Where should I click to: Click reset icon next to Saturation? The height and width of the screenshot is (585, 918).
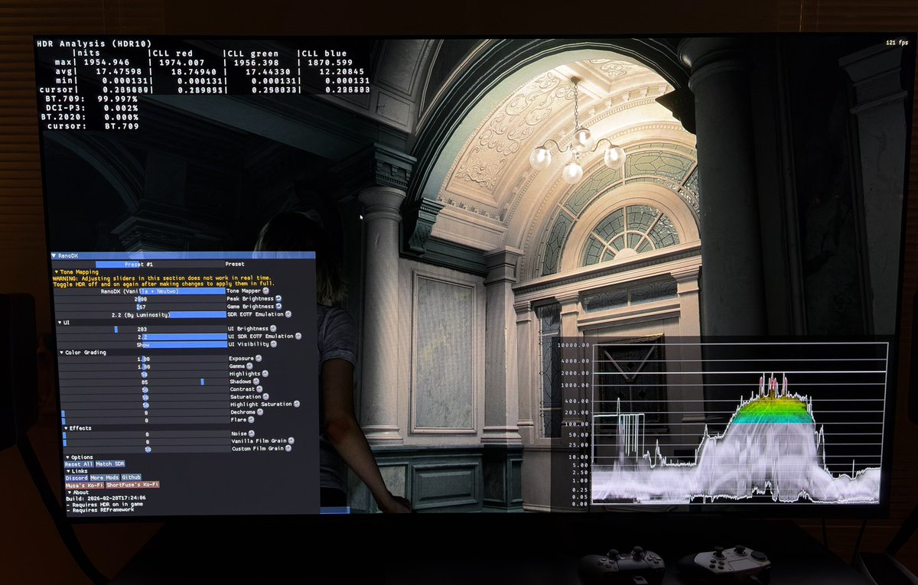(264, 397)
